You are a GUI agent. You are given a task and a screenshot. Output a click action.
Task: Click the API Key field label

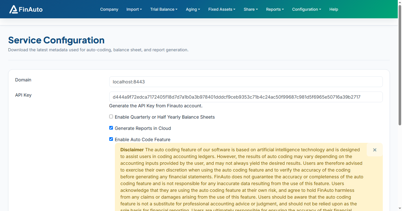point(23,95)
